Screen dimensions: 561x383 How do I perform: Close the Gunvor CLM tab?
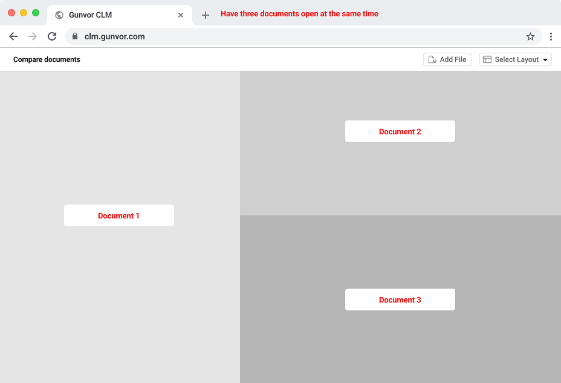click(181, 15)
